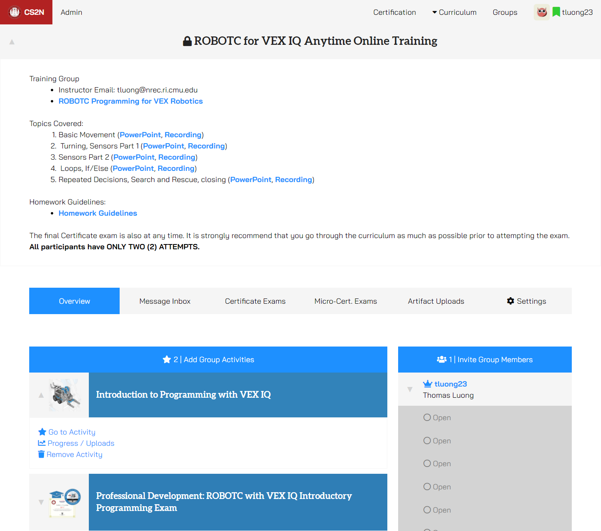Open the Homework Guidelines link

tap(98, 213)
